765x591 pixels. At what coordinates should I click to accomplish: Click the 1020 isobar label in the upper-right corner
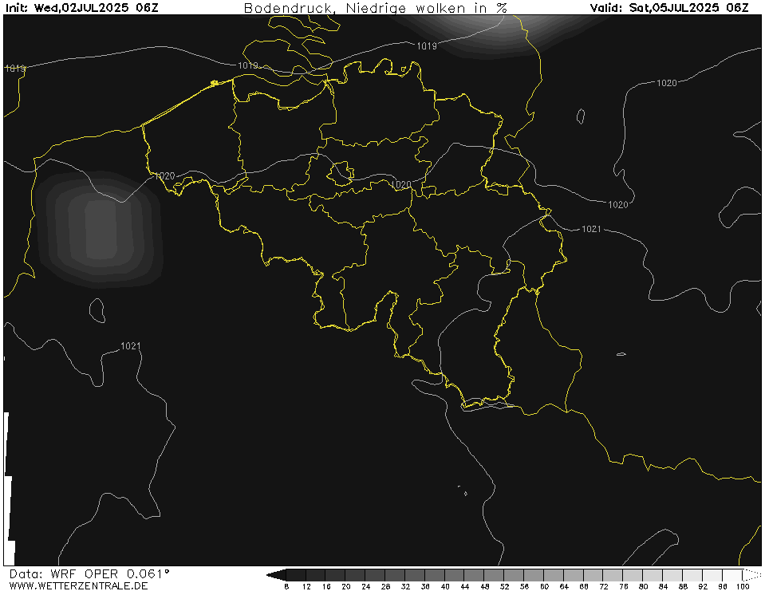coord(667,83)
